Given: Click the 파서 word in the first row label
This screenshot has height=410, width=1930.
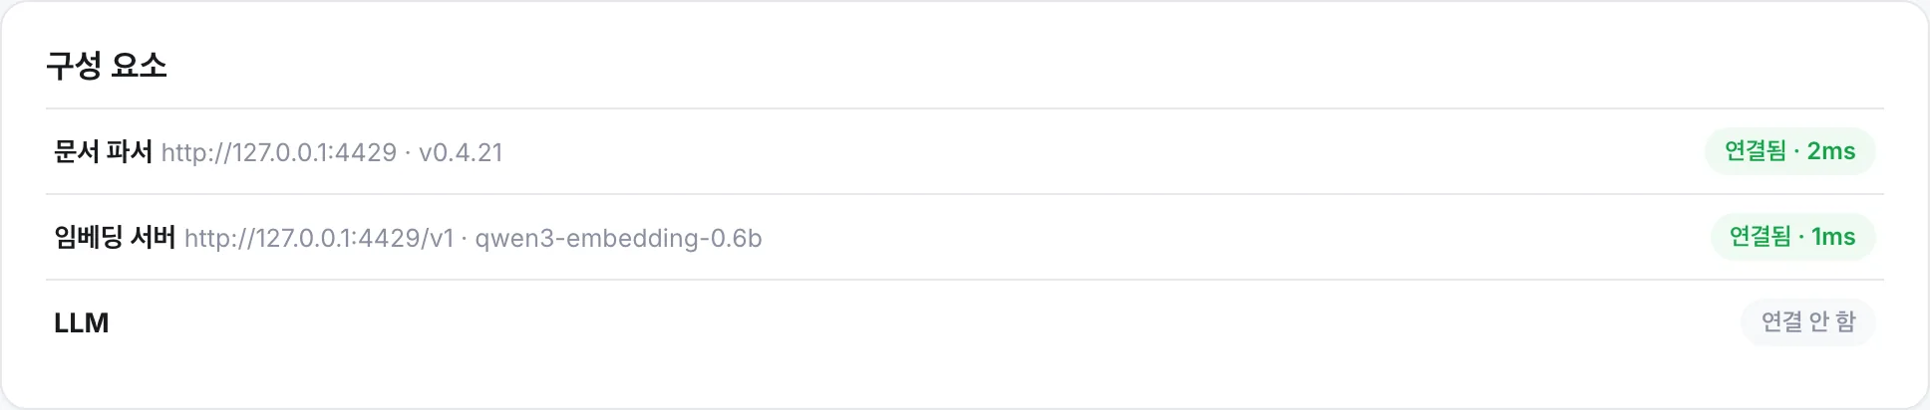Looking at the screenshot, I should [x=129, y=151].
